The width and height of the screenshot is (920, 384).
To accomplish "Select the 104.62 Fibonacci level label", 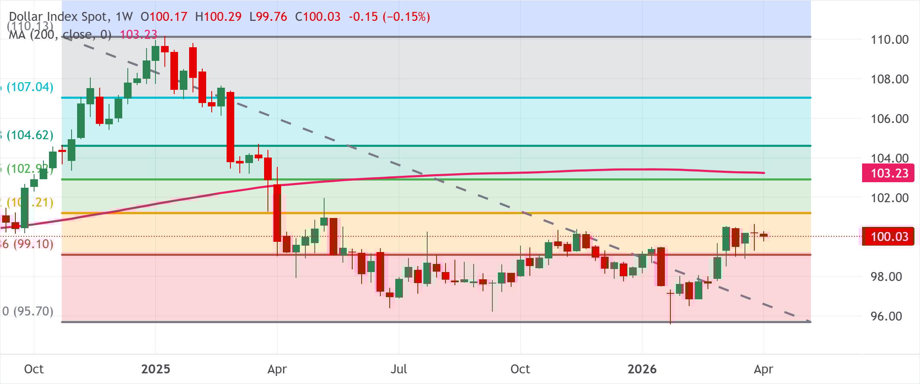I will (x=30, y=135).
